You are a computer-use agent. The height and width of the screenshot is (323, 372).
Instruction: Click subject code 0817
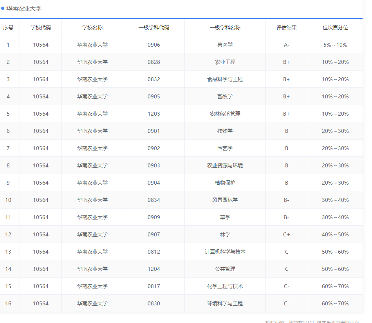154,287
